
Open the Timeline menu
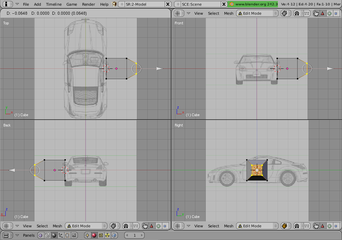pos(54,4)
